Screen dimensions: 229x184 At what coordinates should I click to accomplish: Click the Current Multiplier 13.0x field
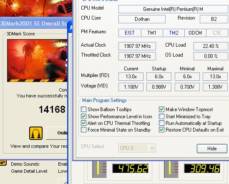[131, 77]
